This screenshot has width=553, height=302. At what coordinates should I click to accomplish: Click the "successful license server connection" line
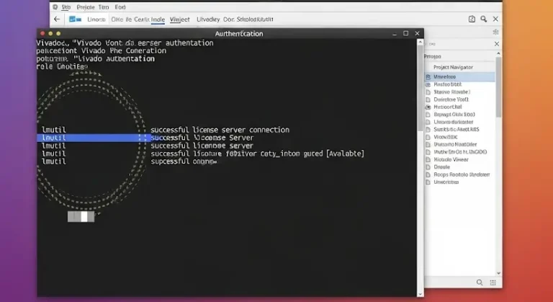(x=220, y=130)
